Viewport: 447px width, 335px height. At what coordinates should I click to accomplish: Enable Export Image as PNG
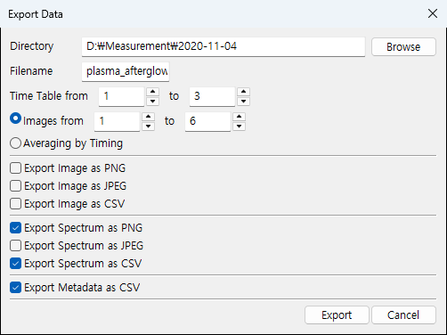click(15, 168)
